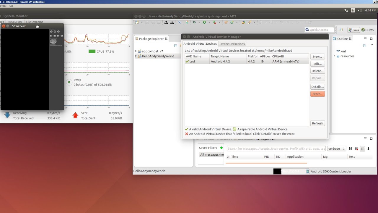The image size is (378, 213).
Task: Open the Debug dropdown arrow
Action: pos(199,22)
